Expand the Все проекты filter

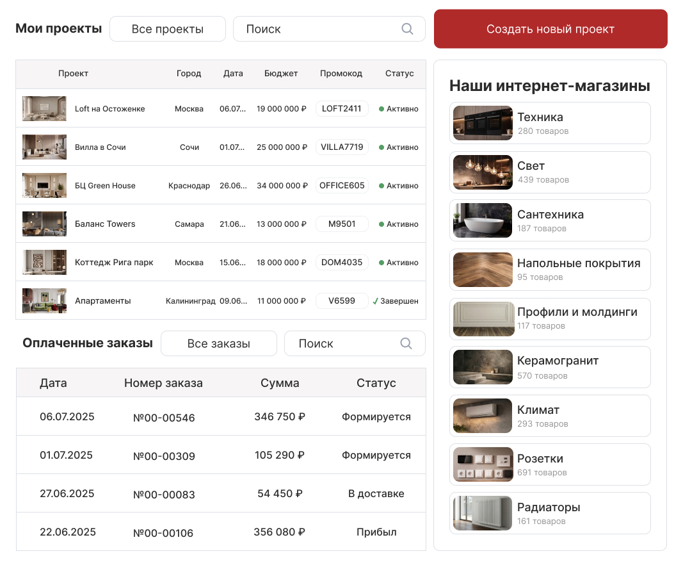tap(168, 29)
